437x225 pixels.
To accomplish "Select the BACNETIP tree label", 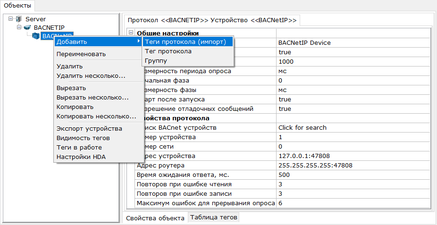I will tap(49, 27).
